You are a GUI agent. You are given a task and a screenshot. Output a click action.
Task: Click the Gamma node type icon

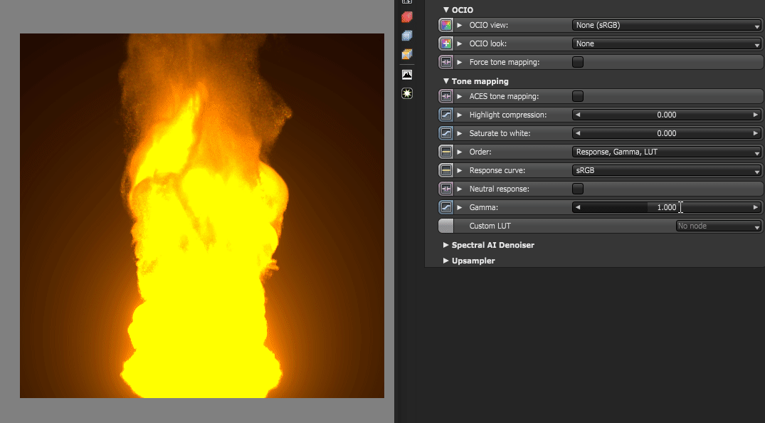coord(446,207)
